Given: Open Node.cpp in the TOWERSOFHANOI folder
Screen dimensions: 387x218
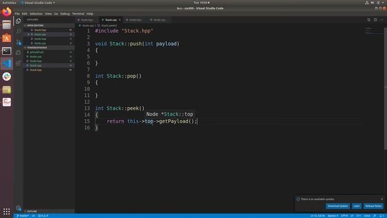Looking at the screenshot, I should [49, 56].
